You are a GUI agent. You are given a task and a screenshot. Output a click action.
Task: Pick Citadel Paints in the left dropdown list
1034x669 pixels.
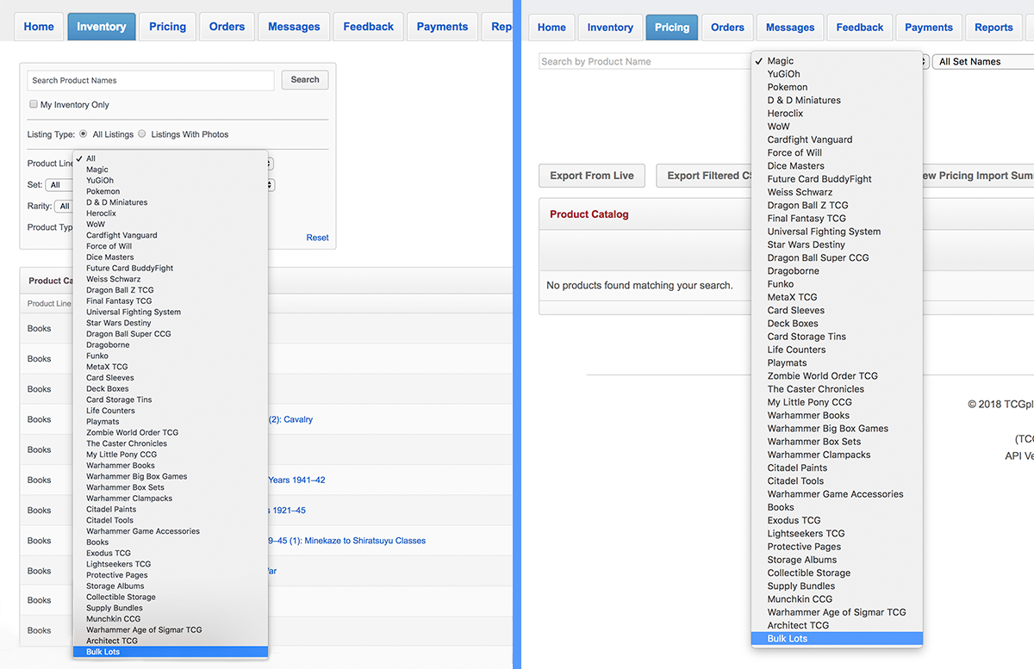click(171, 510)
